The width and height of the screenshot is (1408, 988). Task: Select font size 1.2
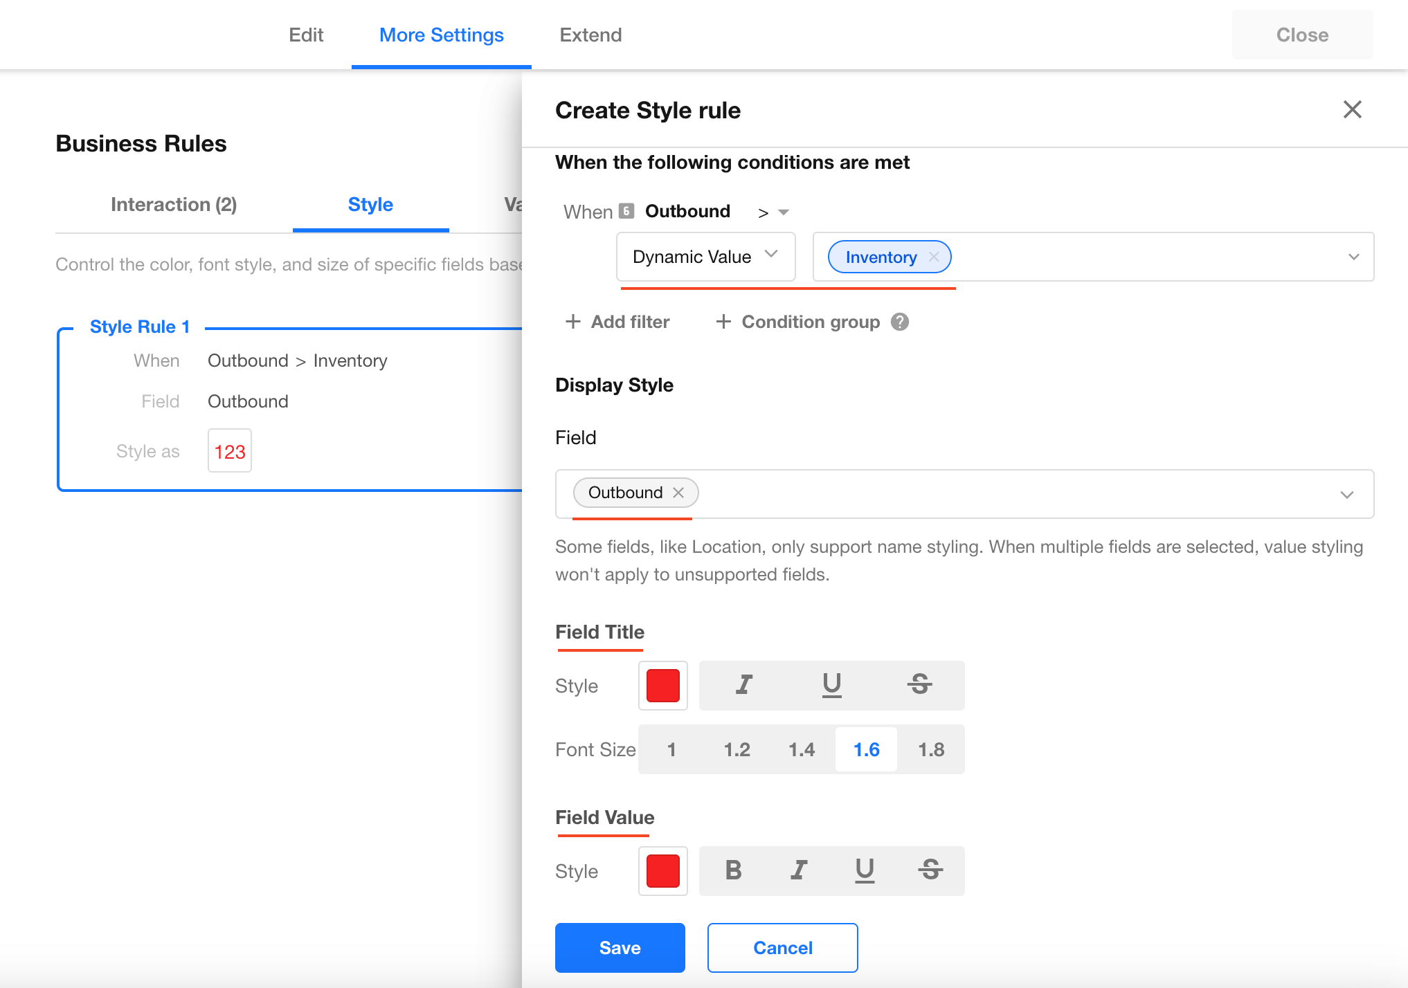737,749
